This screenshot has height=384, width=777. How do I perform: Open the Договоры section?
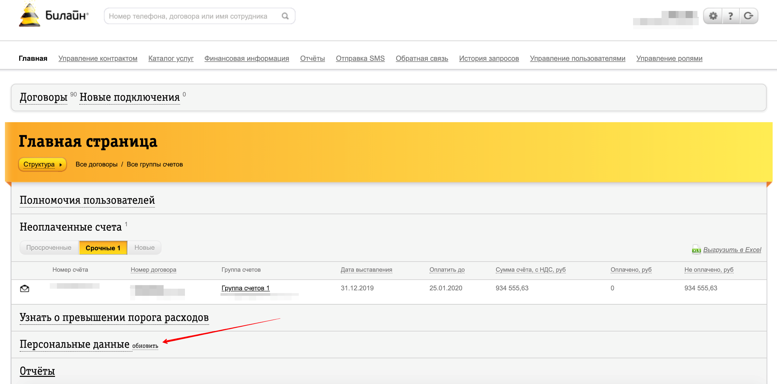[x=44, y=97]
